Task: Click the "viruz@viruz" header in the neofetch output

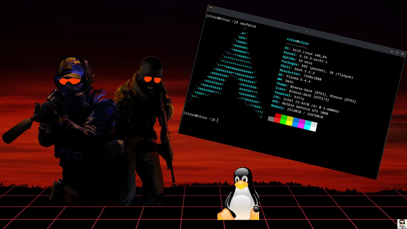Action: tap(298, 41)
